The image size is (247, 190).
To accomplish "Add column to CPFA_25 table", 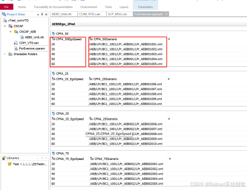I will (x=169, y=79).
